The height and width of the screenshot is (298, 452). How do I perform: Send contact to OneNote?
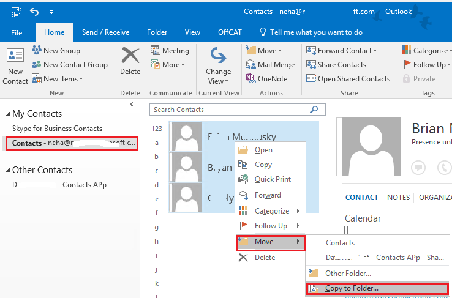(x=266, y=79)
